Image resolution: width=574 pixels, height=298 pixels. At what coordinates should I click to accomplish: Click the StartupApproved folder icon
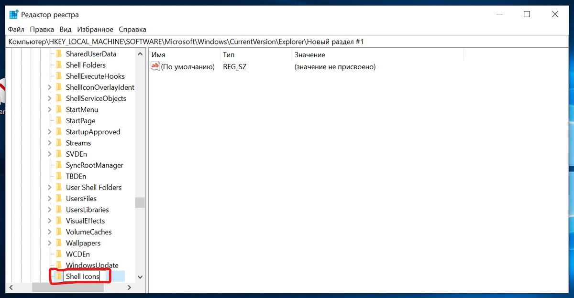coord(59,132)
